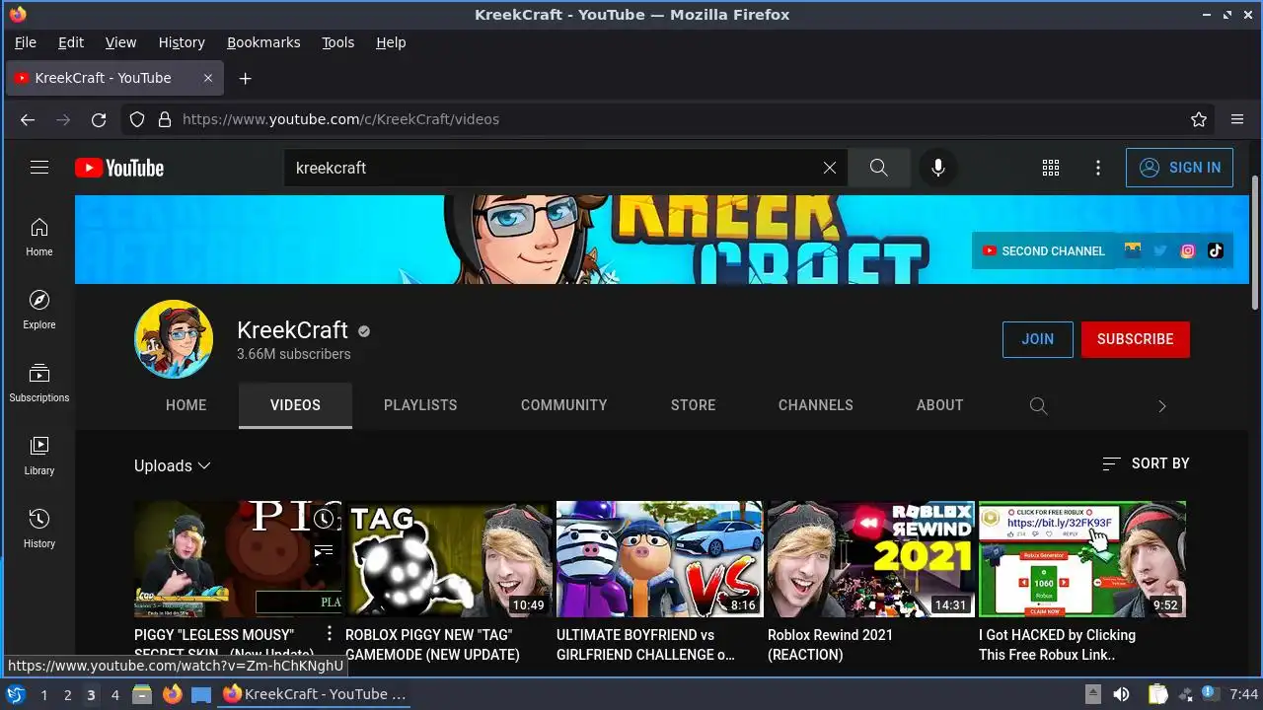The image size is (1263, 710).
Task: Open the Roblox Rewind 2021 thumbnail
Action: tap(871, 559)
